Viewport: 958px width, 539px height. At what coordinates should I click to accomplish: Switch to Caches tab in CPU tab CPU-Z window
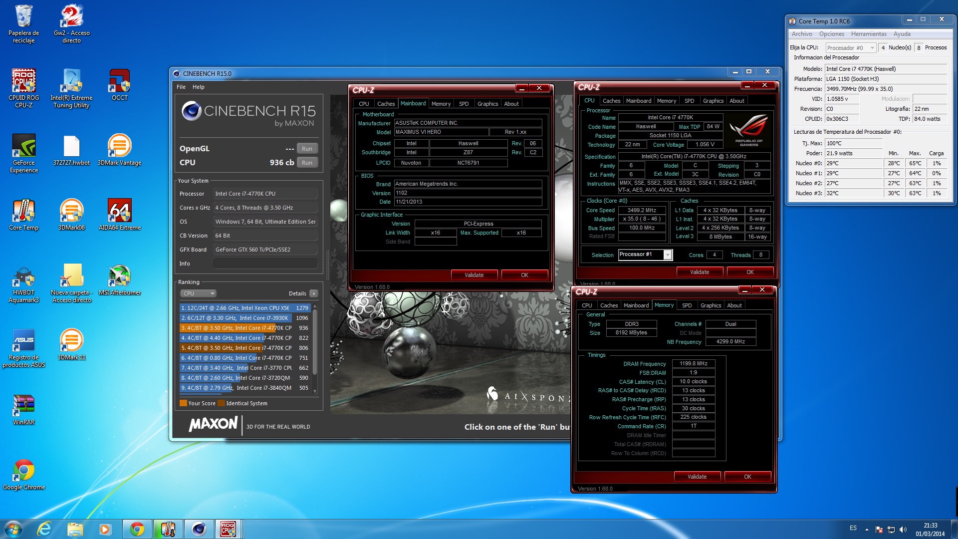point(611,101)
